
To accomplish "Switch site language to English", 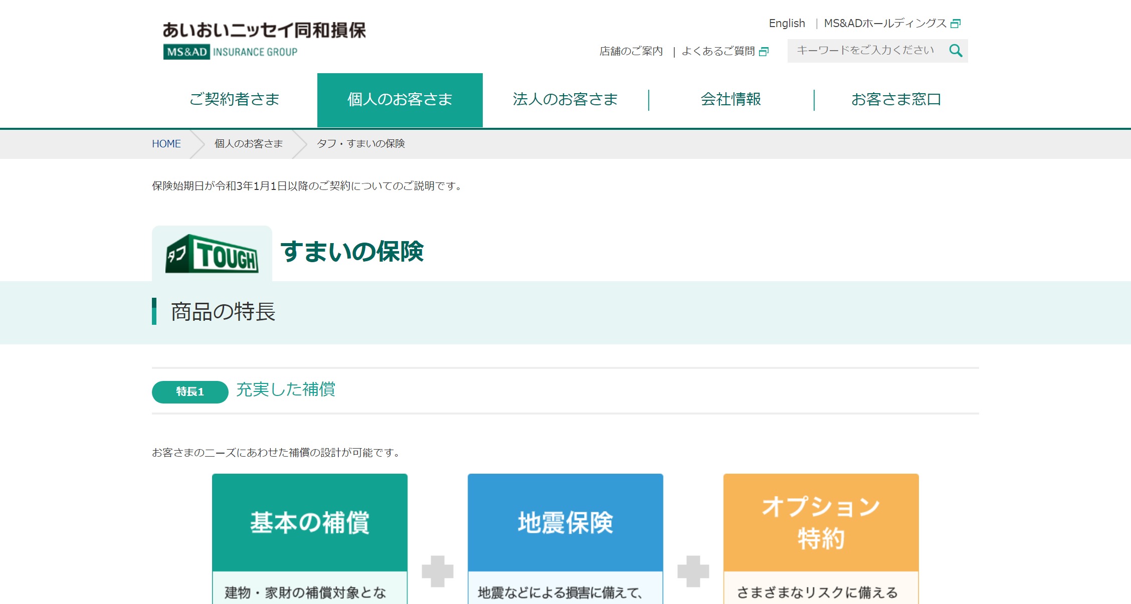I will [x=787, y=23].
